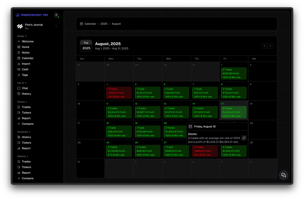Image resolution: width=304 pixels, height=199 pixels.
Task: Open the Cash section
Action: (x=25, y=69)
